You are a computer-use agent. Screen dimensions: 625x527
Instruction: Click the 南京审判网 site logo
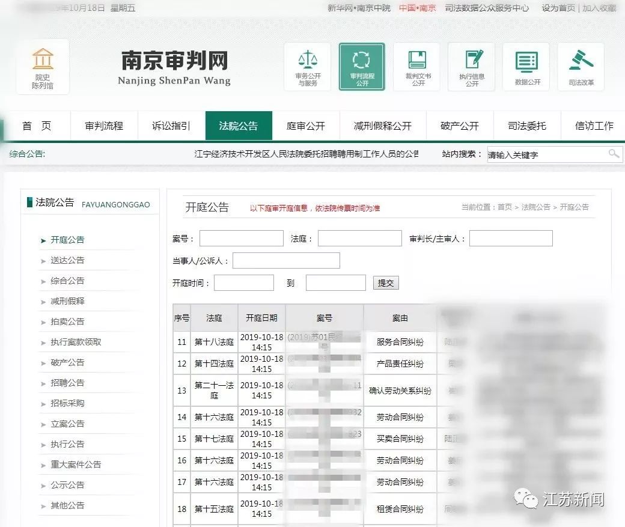(174, 67)
